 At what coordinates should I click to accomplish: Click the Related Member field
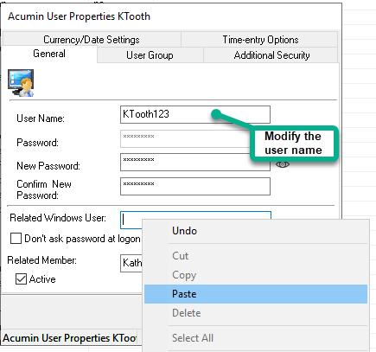pyautogui.click(x=131, y=263)
